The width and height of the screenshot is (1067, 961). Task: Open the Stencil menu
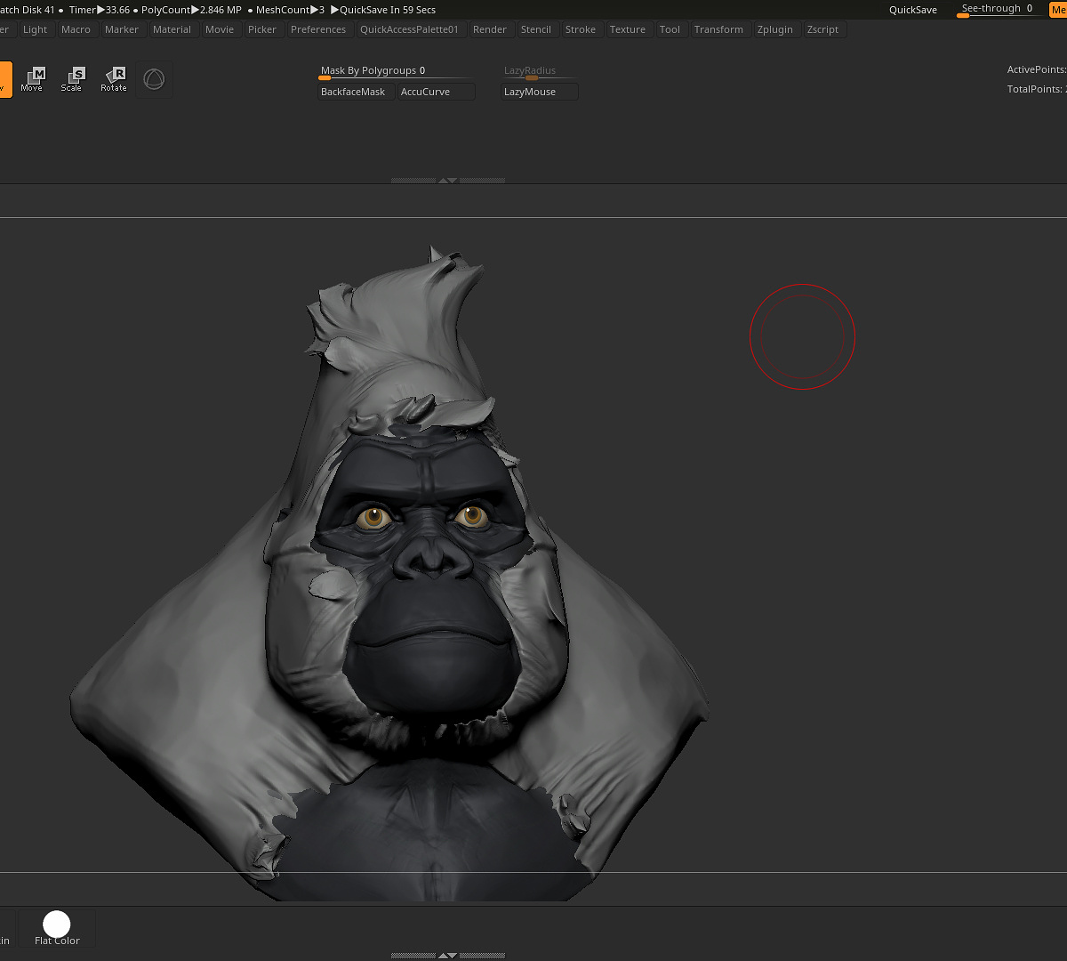click(536, 29)
